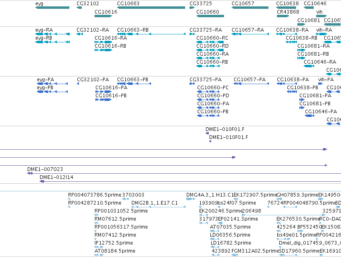Viewport: 341px width, 257px height.
Task: Select transcript CG10616-RA
Action: (x=103, y=42)
